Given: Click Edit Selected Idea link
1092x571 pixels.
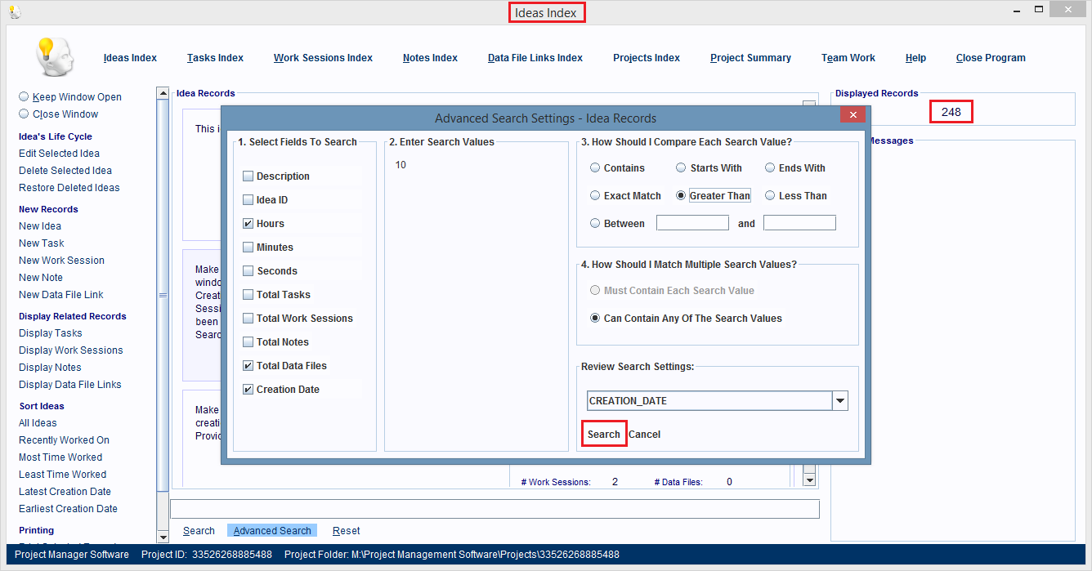Looking at the screenshot, I should point(59,154).
